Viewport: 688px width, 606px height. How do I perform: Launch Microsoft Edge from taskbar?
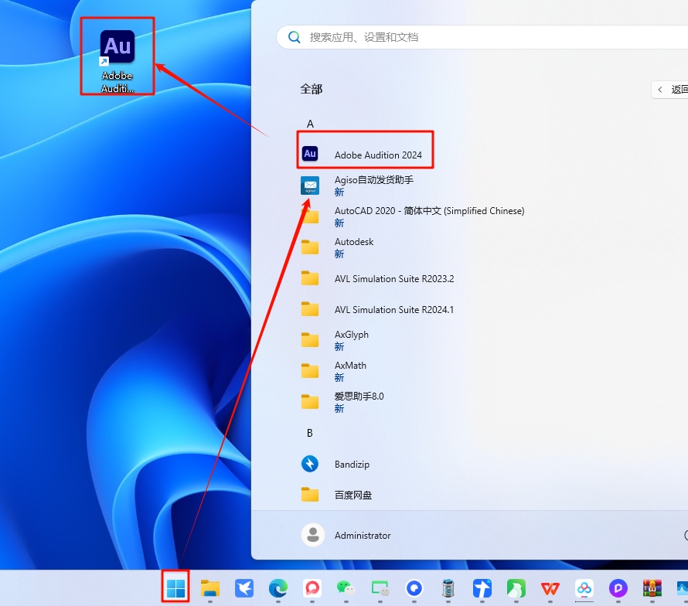tap(278, 589)
